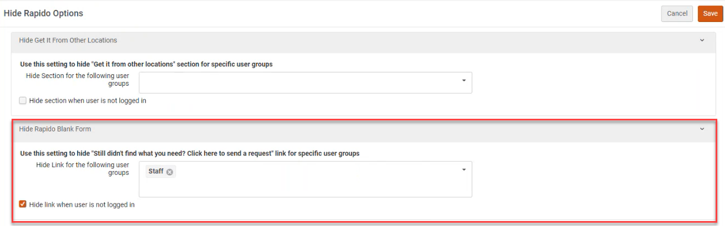Click the "Hide Section for the following user groups" label
725x226 pixels.
coord(77,79)
